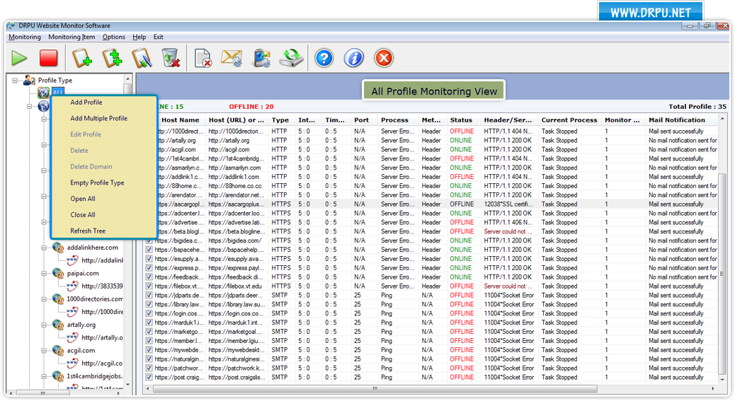This screenshot has height=401, width=735.
Task: Click the 1000directories.com domain icon
Action: coord(58,298)
